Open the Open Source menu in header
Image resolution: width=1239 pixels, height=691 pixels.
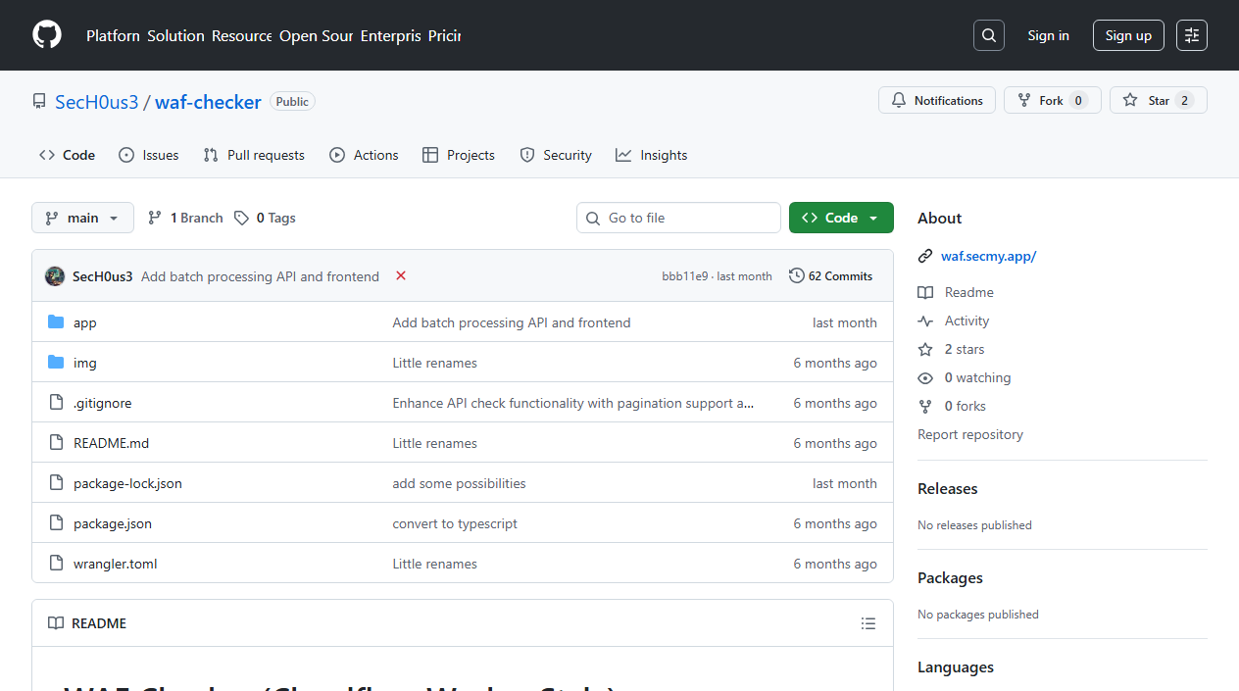pos(316,35)
